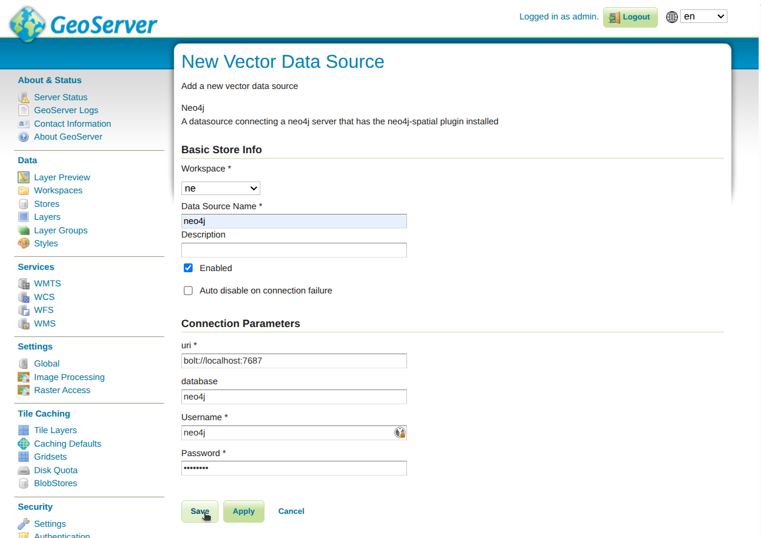
Task: Click the globe icon beside the language selector
Action: pos(671,16)
